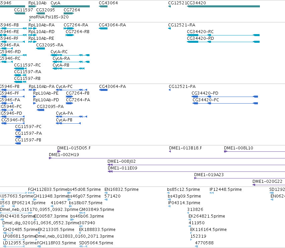Click the CG12521-RA transcript label
The image size is (285, 248).
click(x=182, y=25)
